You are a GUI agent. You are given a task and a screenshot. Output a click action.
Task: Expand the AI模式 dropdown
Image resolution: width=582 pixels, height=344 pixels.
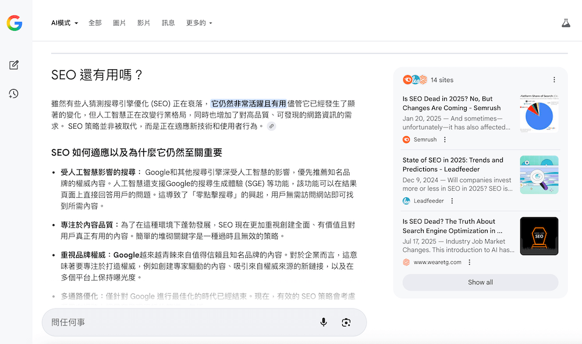point(65,23)
